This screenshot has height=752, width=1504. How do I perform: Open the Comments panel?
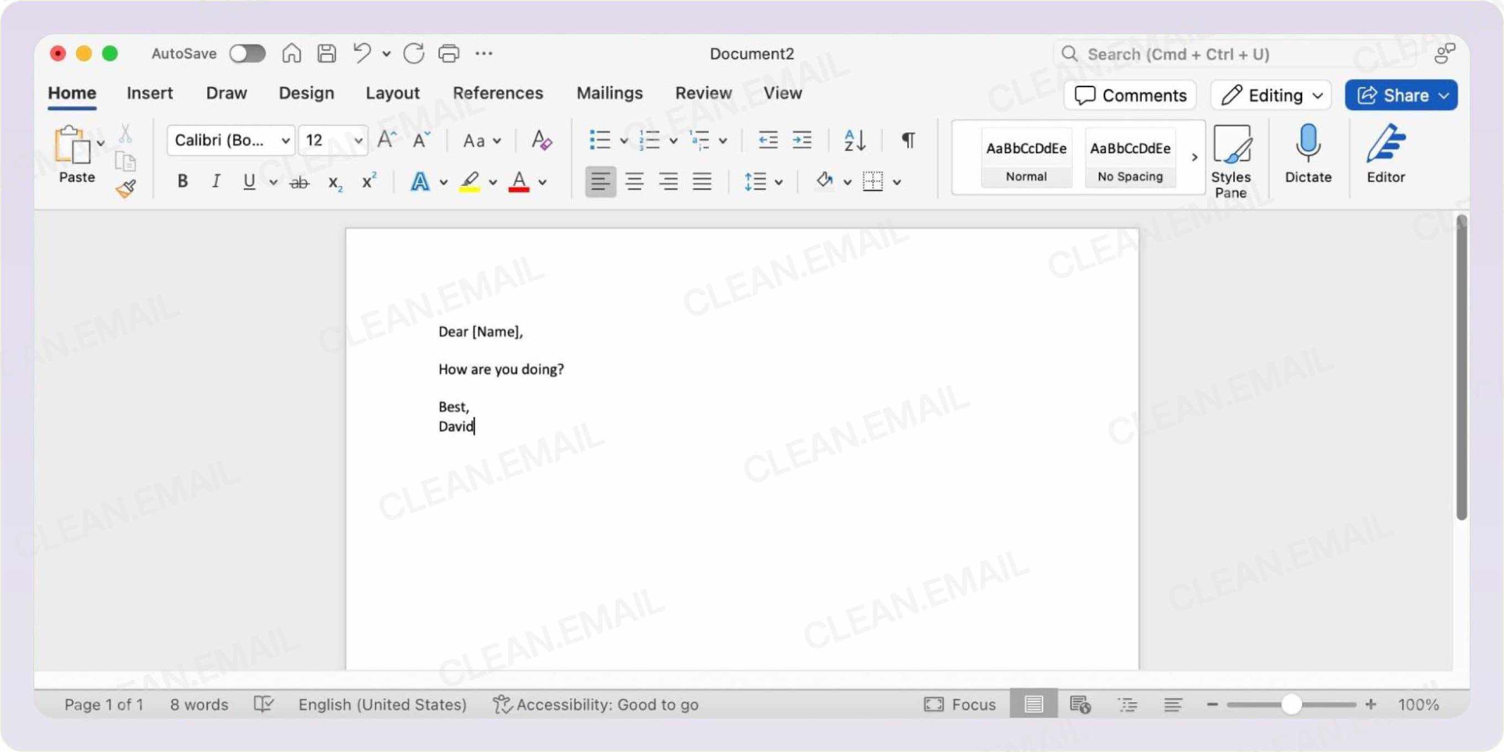tap(1129, 95)
